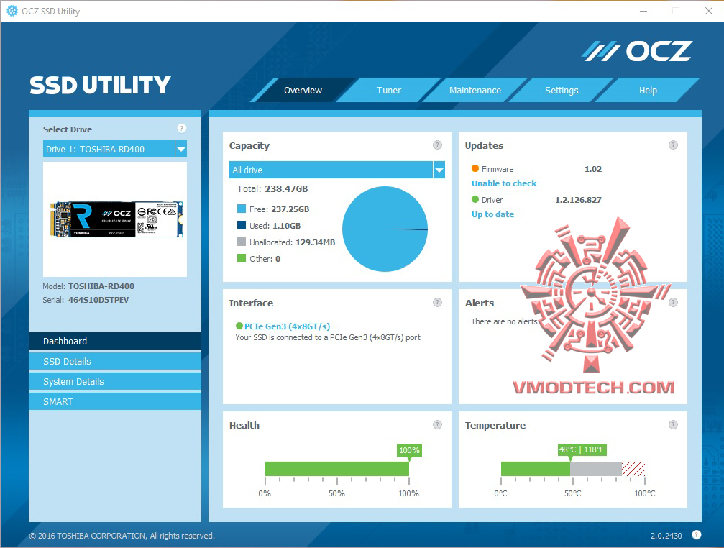Open the Capacity panel help icon

[x=437, y=145]
